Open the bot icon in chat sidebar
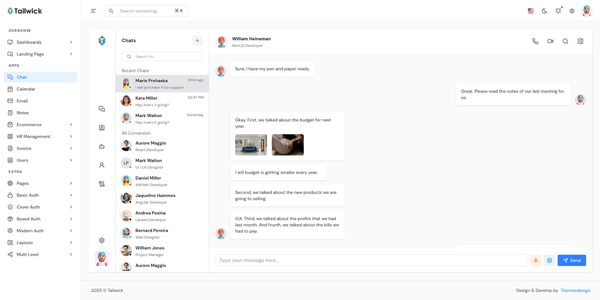The height and width of the screenshot is (300, 600). pyautogui.click(x=102, y=146)
